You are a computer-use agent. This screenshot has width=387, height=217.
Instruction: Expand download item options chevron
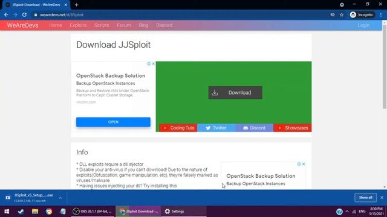point(60,198)
